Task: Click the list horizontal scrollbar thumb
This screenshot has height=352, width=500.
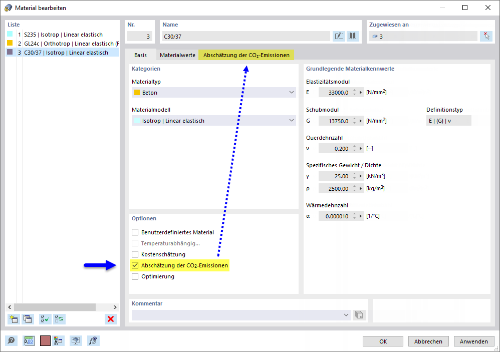Action: pos(55,307)
